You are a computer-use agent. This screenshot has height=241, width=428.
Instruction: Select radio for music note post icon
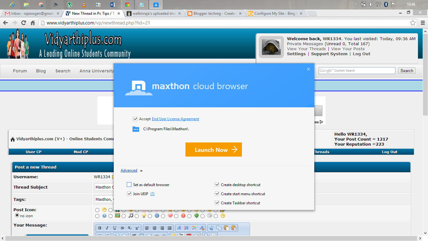tap(123, 216)
